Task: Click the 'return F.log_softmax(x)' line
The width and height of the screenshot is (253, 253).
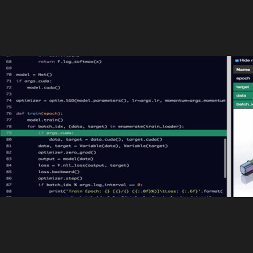Action: tap(70, 61)
